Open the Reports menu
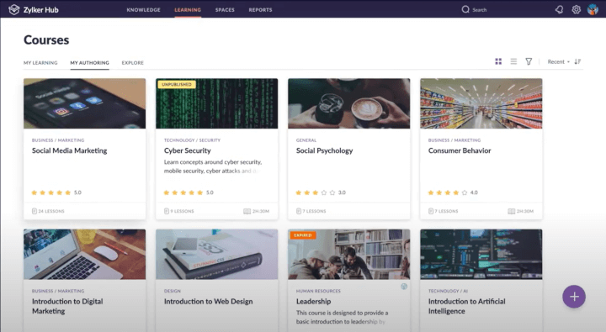606x332 pixels. (x=260, y=9)
